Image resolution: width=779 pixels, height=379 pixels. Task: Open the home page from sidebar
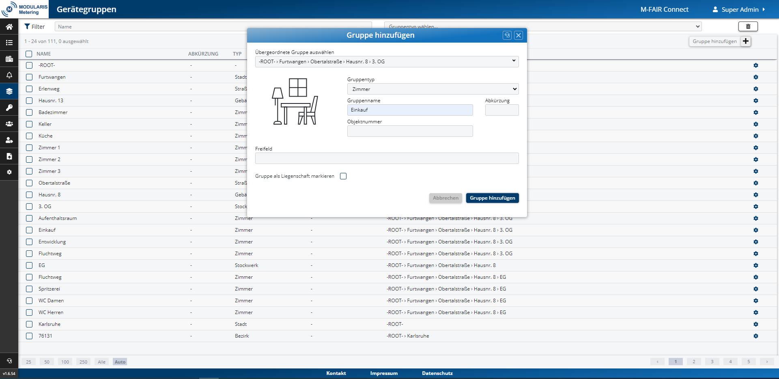coord(9,27)
